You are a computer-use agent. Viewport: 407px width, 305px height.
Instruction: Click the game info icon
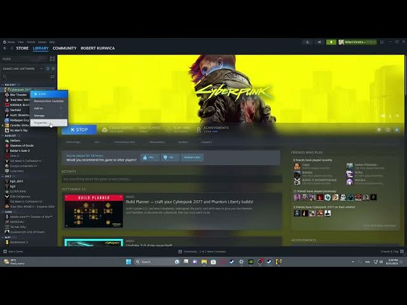click(x=388, y=130)
